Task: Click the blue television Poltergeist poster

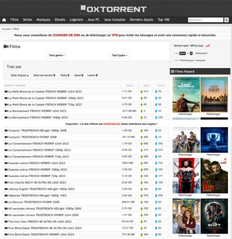Action: (x=214, y=140)
